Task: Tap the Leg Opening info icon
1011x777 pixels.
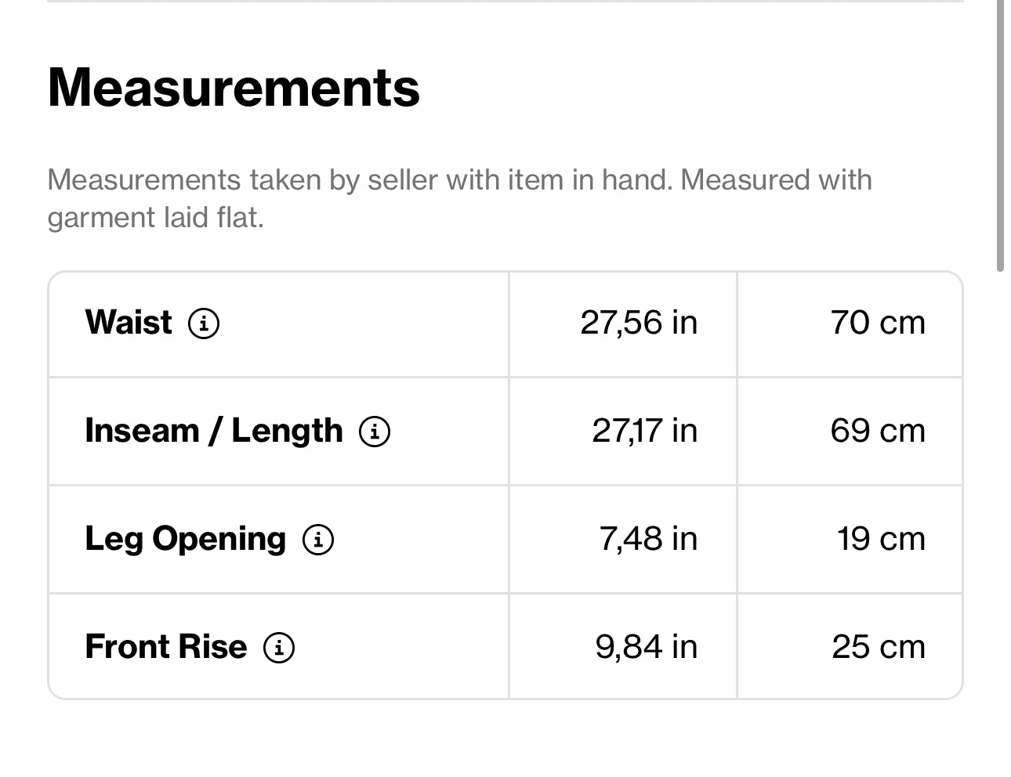Action: point(318,539)
